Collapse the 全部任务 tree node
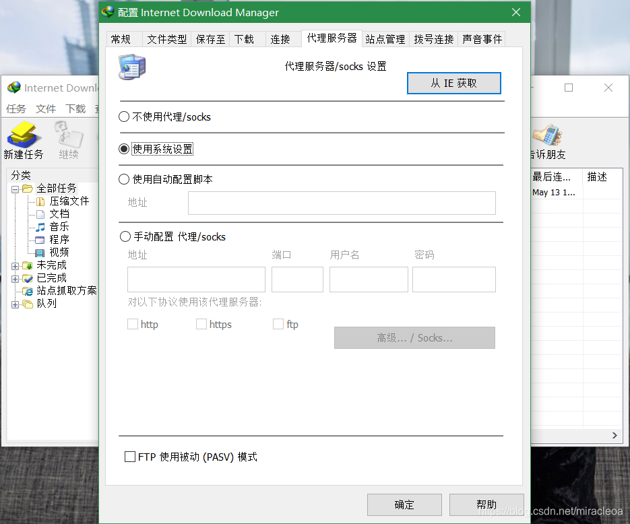This screenshot has height=524, width=630. coord(15,189)
